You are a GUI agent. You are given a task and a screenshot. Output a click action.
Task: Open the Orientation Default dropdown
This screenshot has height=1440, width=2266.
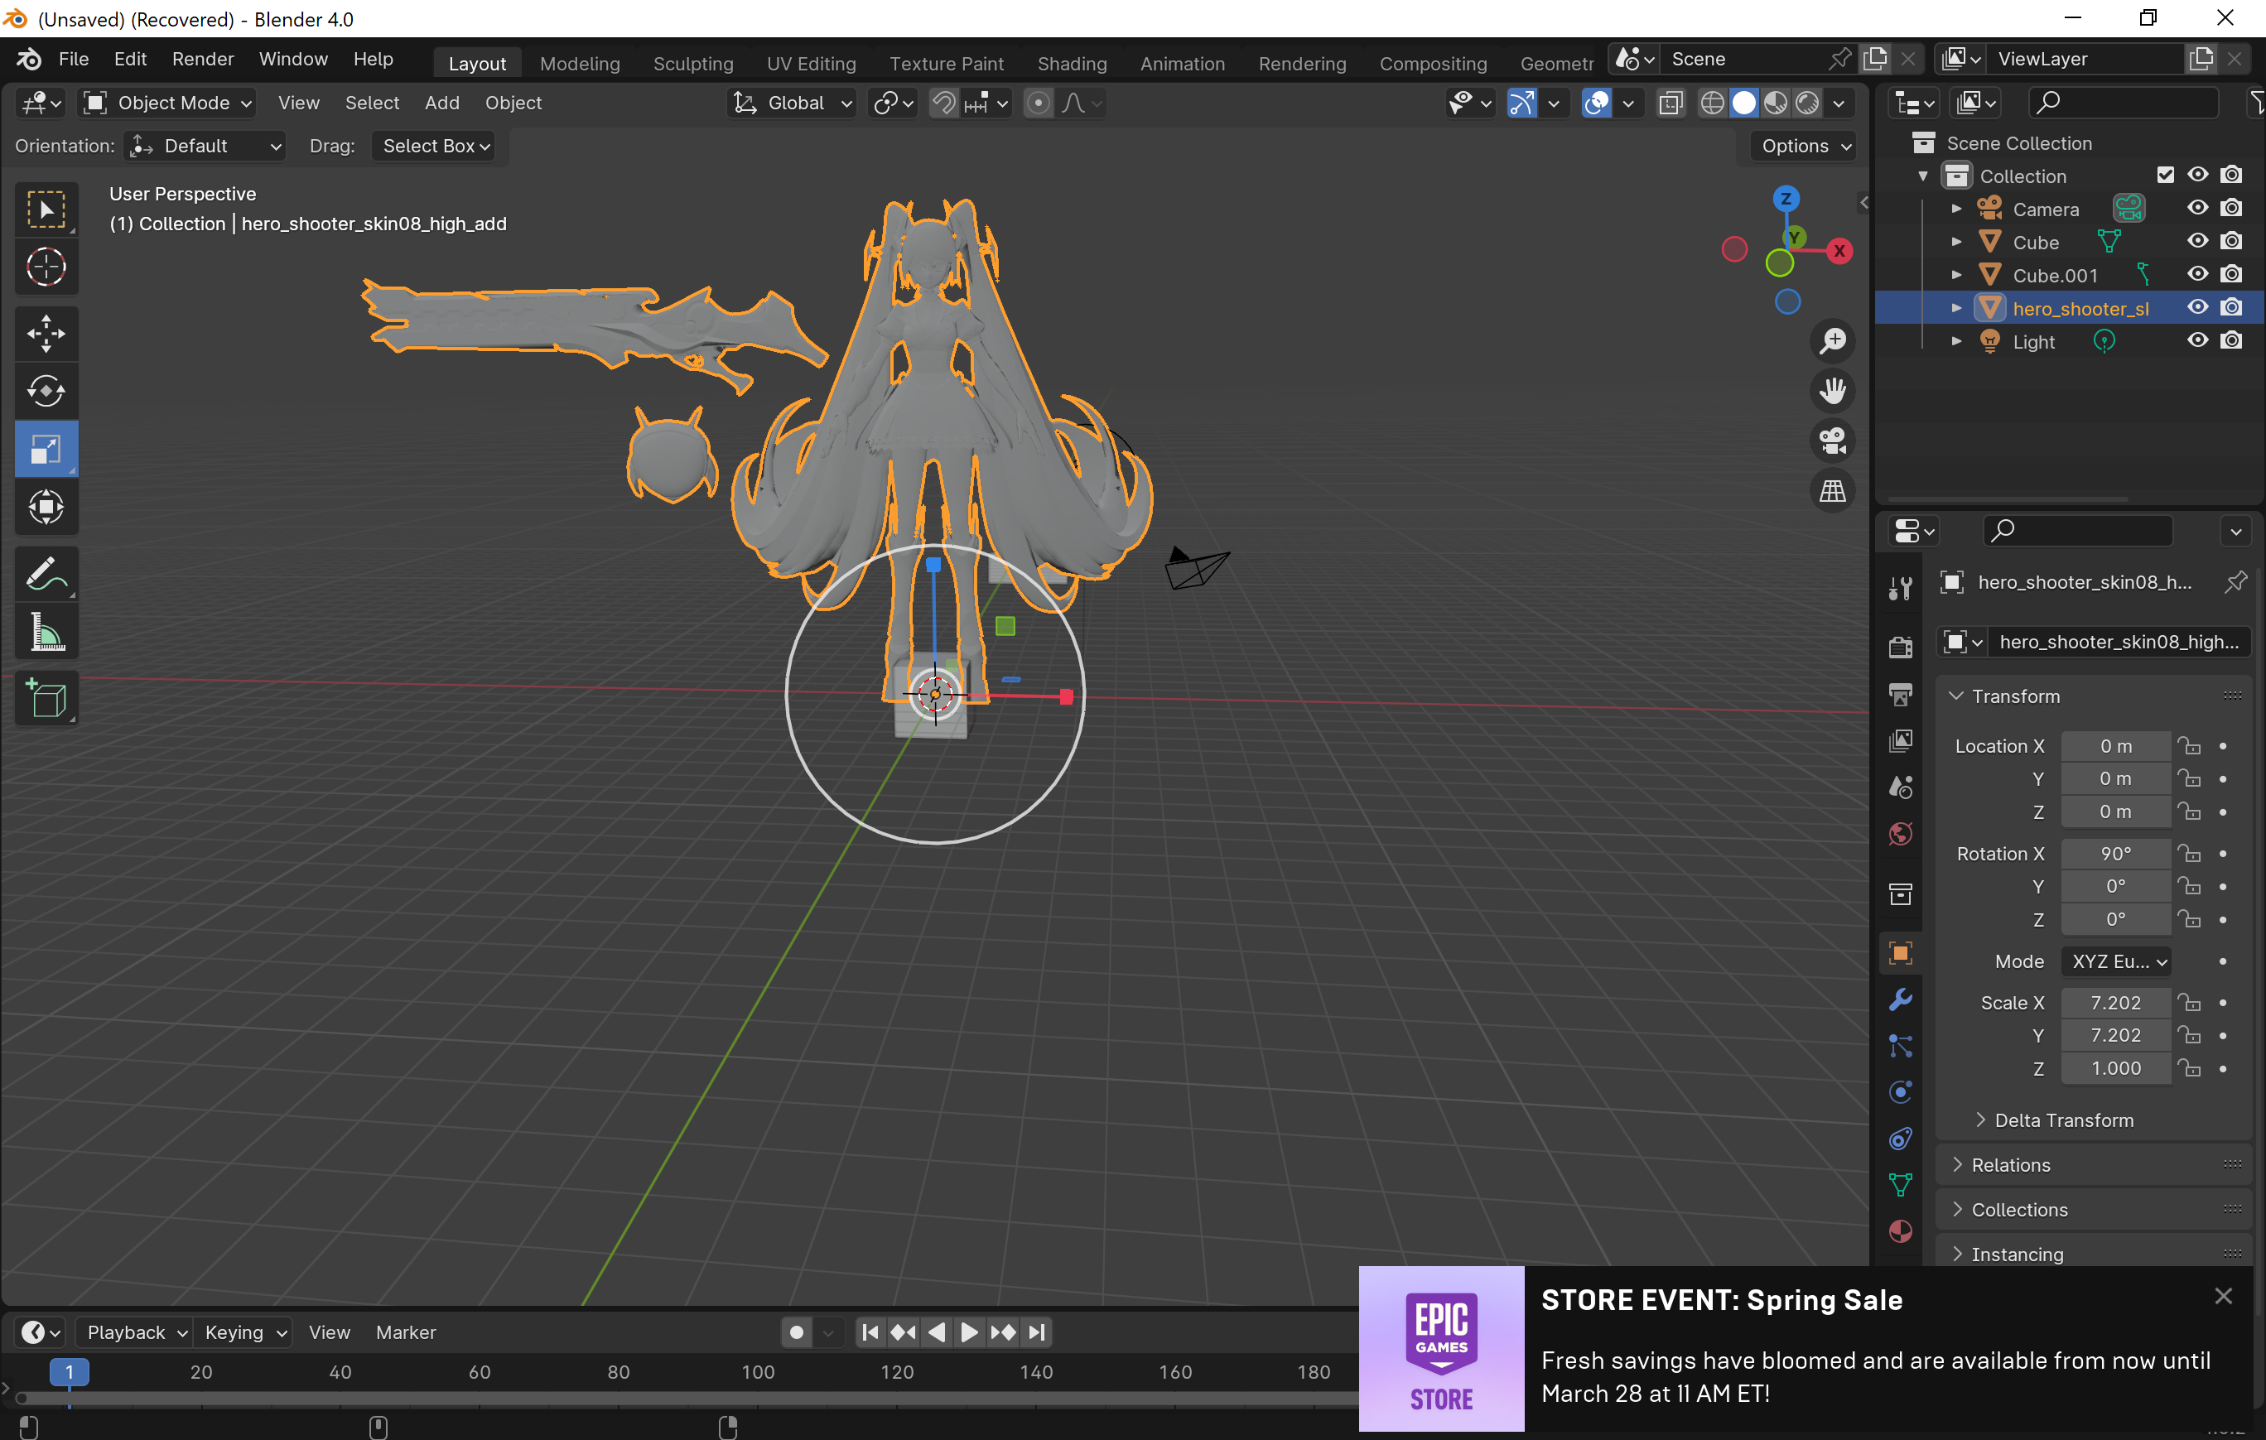click(x=205, y=146)
